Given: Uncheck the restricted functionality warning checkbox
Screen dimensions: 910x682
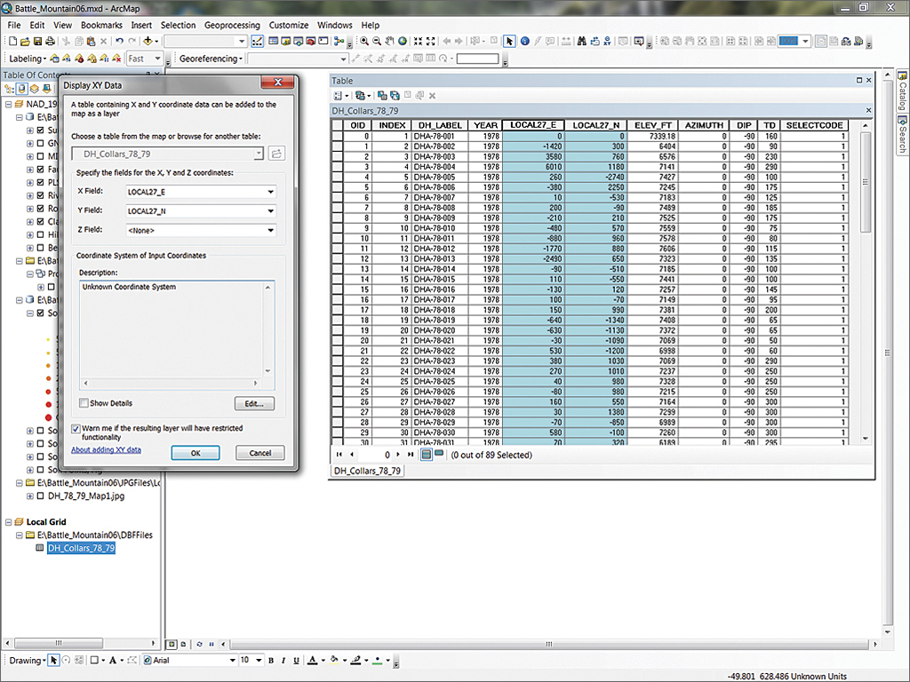Looking at the screenshot, I should (x=76, y=428).
